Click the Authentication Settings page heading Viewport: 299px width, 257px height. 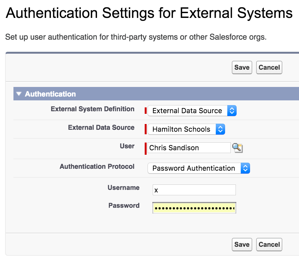pyautogui.click(x=149, y=13)
